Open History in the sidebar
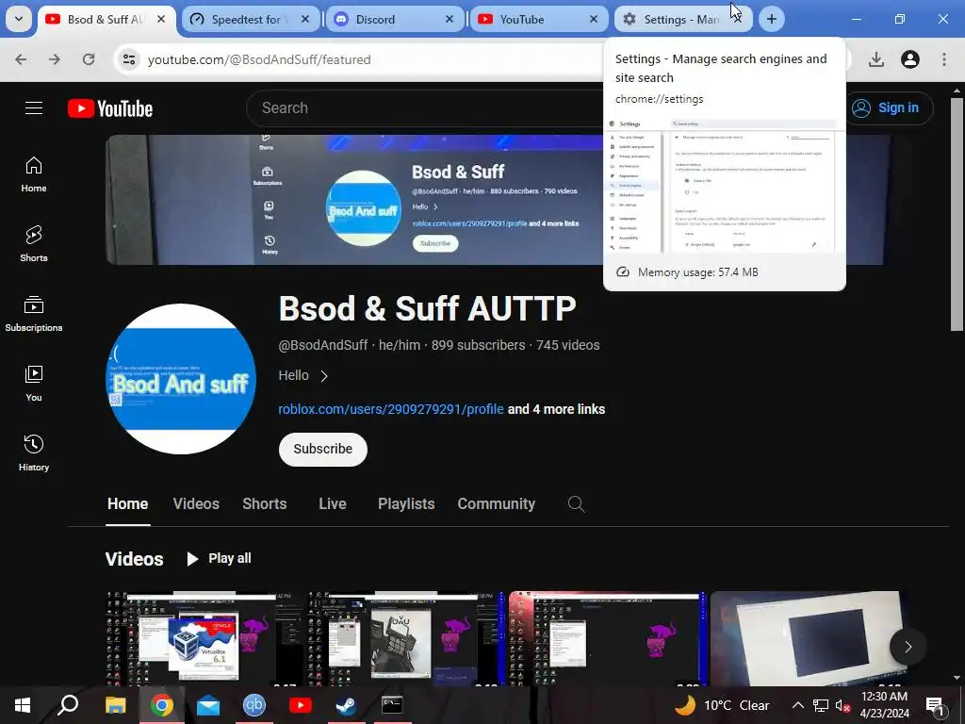This screenshot has width=965, height=724. click(34, 453)
